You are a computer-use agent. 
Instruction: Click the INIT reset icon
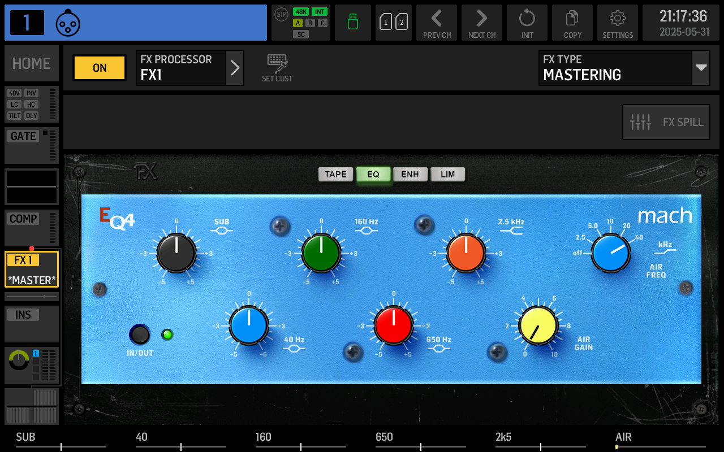click(527, 23)
